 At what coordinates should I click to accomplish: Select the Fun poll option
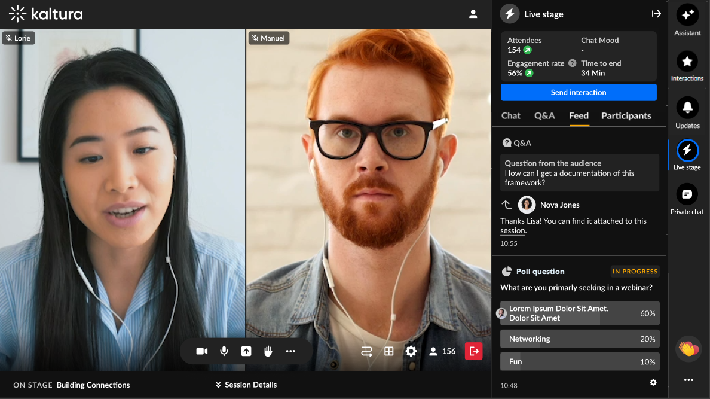pos(580,362)
